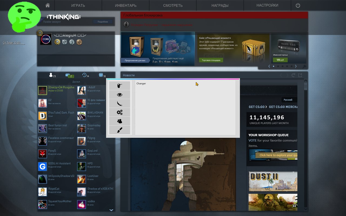Select friend RoyalCat
The image size is (346, 216).
click(57, 192)
